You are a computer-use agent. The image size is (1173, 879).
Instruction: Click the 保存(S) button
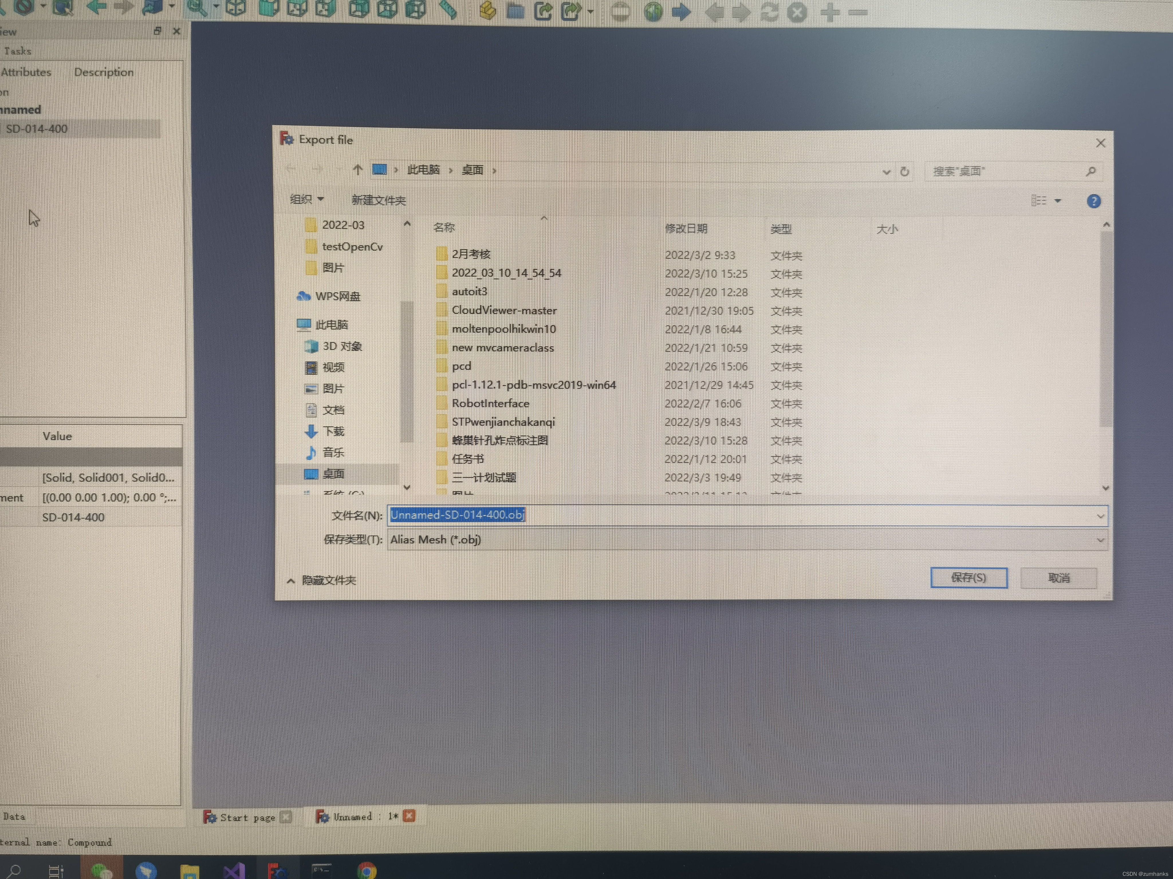click(968, 577)
